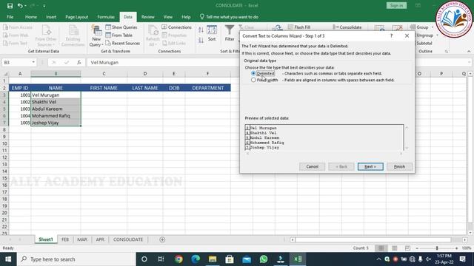Click Show Queries icon
The width and height of the screenshot is (474, 266).
121,27
